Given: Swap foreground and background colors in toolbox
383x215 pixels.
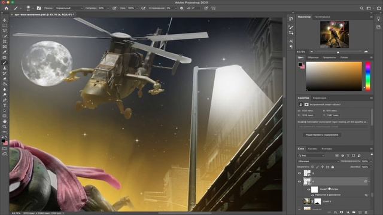Looking at the screenshot, I should (6, 137).
